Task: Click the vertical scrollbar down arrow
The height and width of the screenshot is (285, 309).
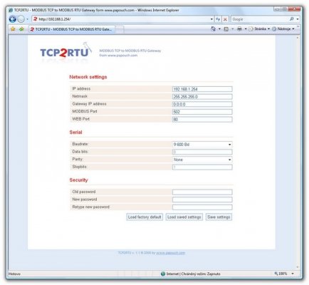Action: point(298,267)
